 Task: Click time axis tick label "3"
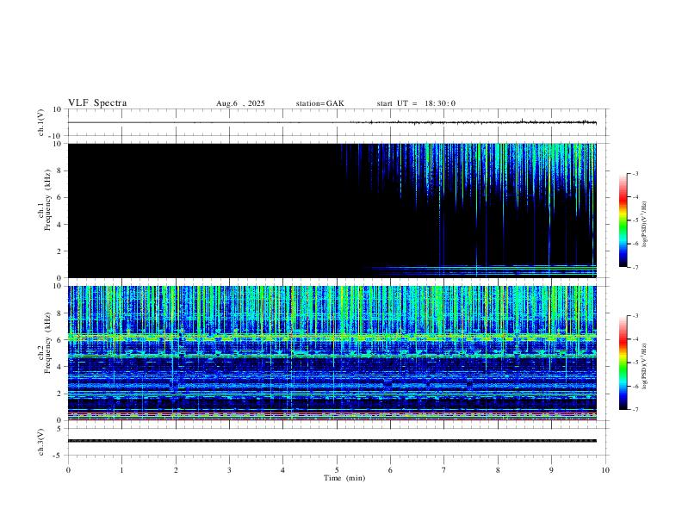pos(229,470)
